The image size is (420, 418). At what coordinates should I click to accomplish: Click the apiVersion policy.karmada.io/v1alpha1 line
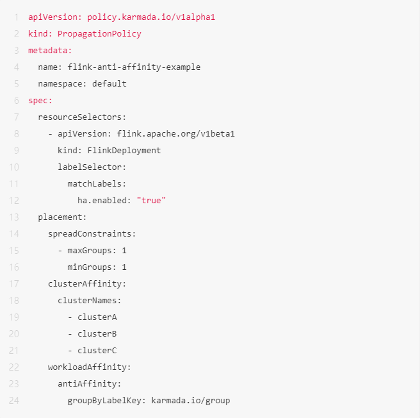[x=122, y=17]
